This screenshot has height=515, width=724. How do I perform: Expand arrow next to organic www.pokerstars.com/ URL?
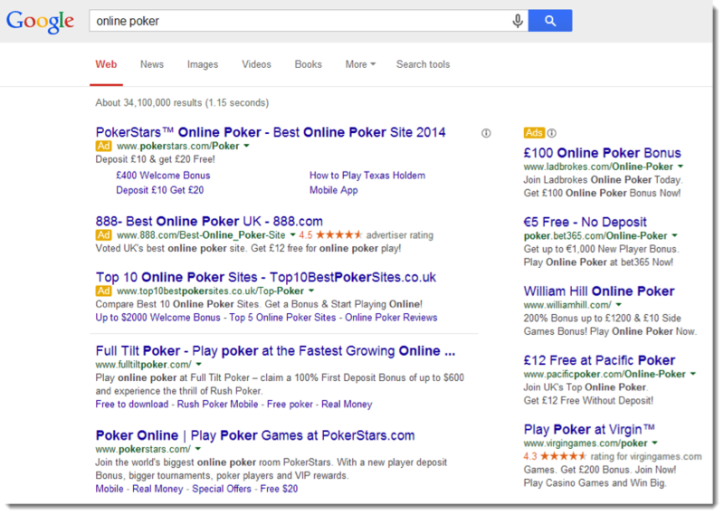tap(197, 449)
